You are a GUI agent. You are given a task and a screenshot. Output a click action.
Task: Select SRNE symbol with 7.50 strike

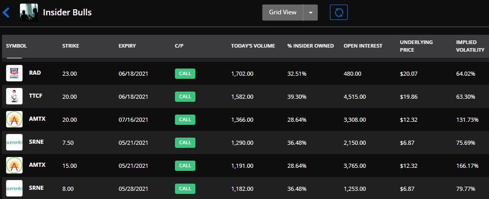pyautogui.click(x=36, y=142)
